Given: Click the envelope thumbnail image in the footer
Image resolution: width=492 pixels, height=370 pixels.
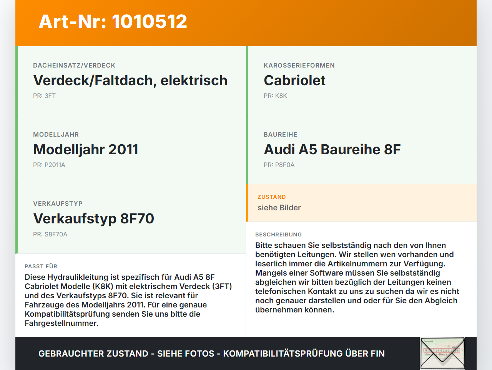Looking at the screenshot, I should tap(443, 353).
